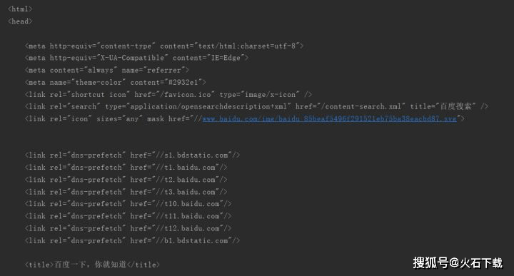This screenshot has width=514, height=276.
Task: Select the t2.baidu.com dns-prefetch line
Action: (x=126, y=180)
